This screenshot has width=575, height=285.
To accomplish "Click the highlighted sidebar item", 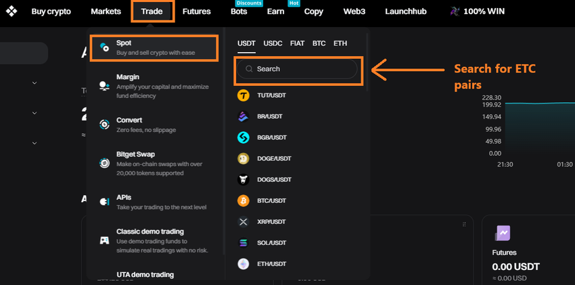I will pos(24,53).
